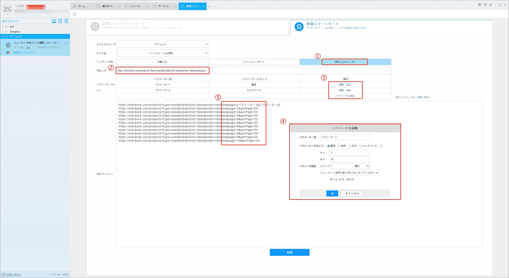This screenshot has height=278, width=509.
Task: Click 編集 for パラメーター2
Action: 341,90
